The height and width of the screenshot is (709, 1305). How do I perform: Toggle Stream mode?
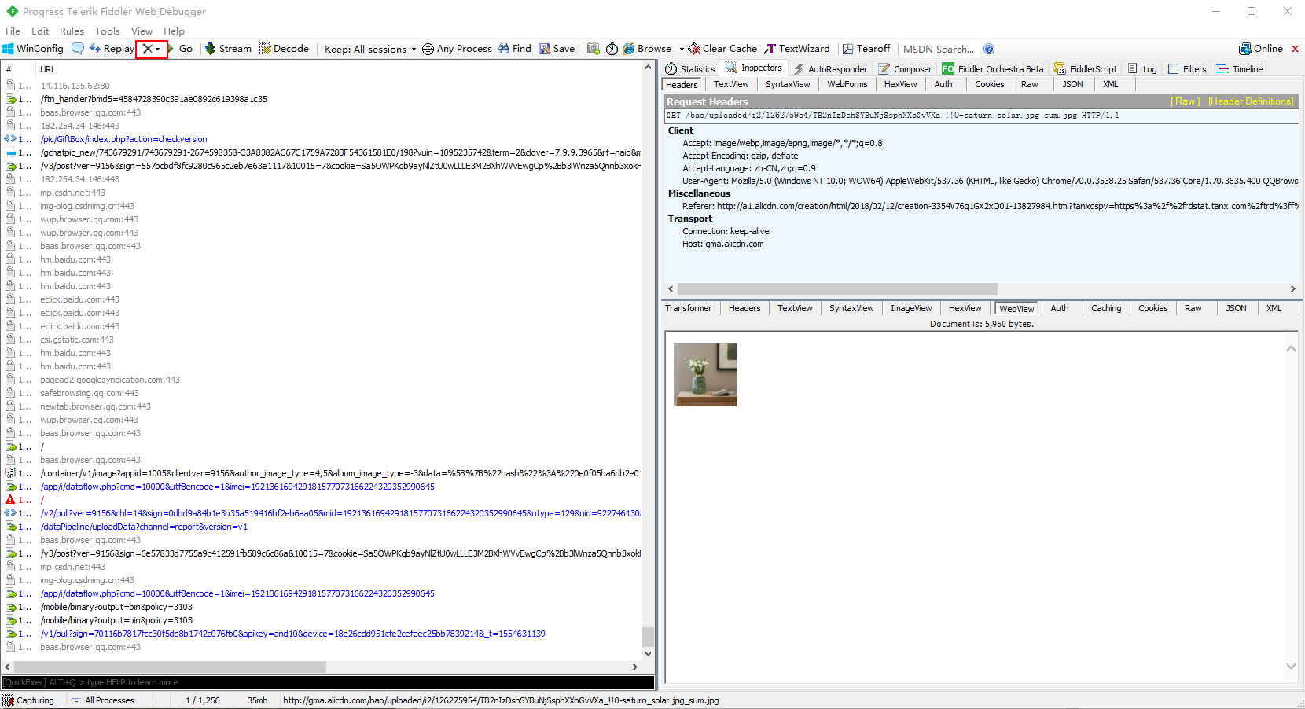[228, 49]
